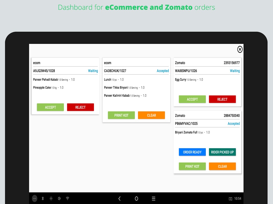
Task: Select the Paneer Tikka Biryani item
Action: point(124,88)
